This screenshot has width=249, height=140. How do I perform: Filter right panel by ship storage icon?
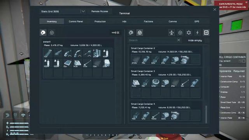point(172,33)
